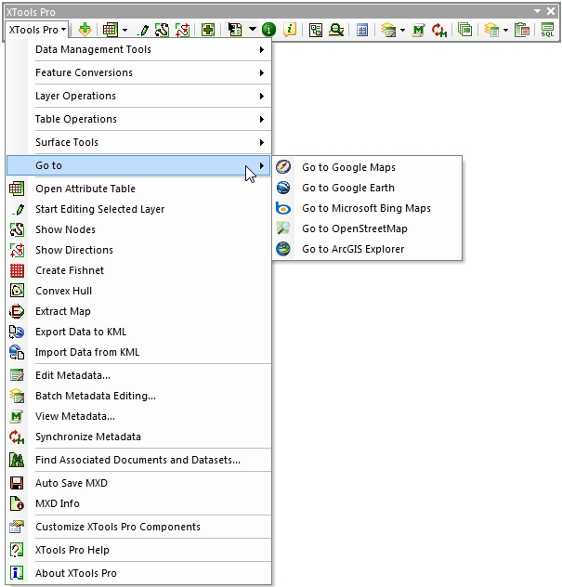Open Customize XTools Pro Components

point(139,527)
